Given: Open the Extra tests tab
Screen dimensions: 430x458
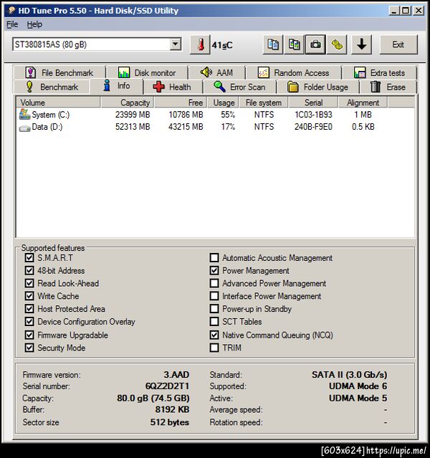Looking at the screenshot, I should pos(379,72).
